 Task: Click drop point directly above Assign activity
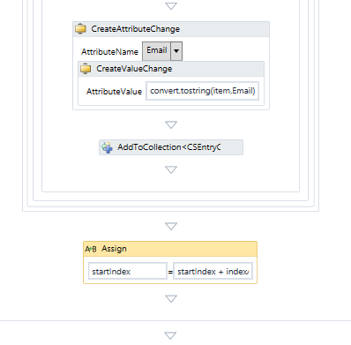point(171,226)
